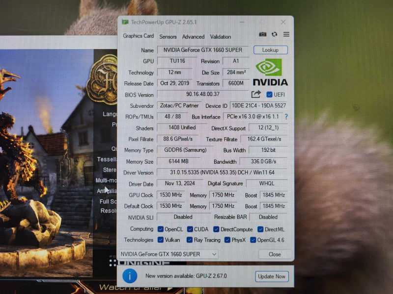Toggle the CUDA checkbox

pyautogui.click(x=190, y=229)
